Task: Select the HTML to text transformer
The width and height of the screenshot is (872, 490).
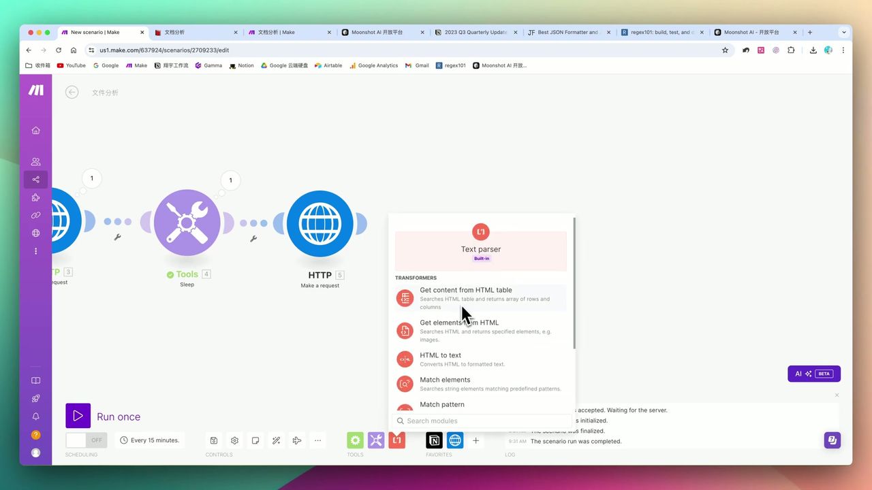Action: 440,355
